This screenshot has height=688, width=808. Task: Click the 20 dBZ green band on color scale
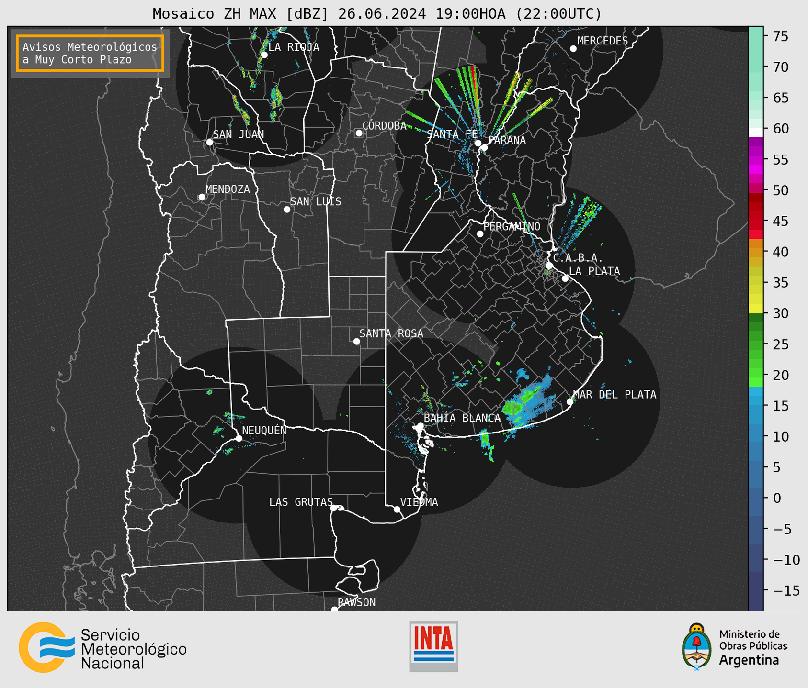(756, 375)
